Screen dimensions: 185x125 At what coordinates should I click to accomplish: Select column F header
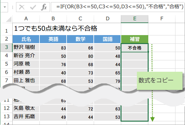pyautogui.click(x=162, y=18)
